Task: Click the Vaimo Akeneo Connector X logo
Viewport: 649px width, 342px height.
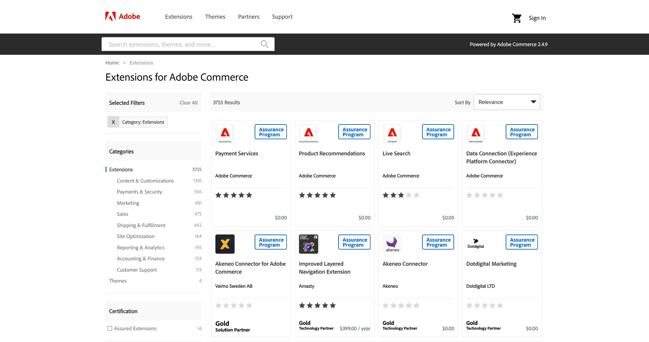Action: [x=225, y=244]
